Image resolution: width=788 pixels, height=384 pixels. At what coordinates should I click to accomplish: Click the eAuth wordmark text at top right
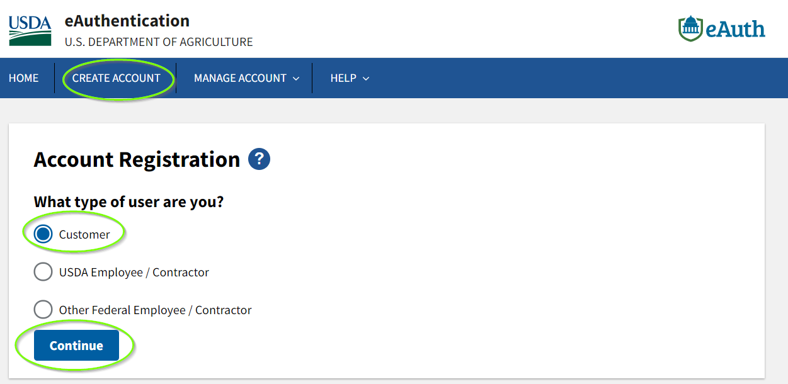[x=735, y=29]
